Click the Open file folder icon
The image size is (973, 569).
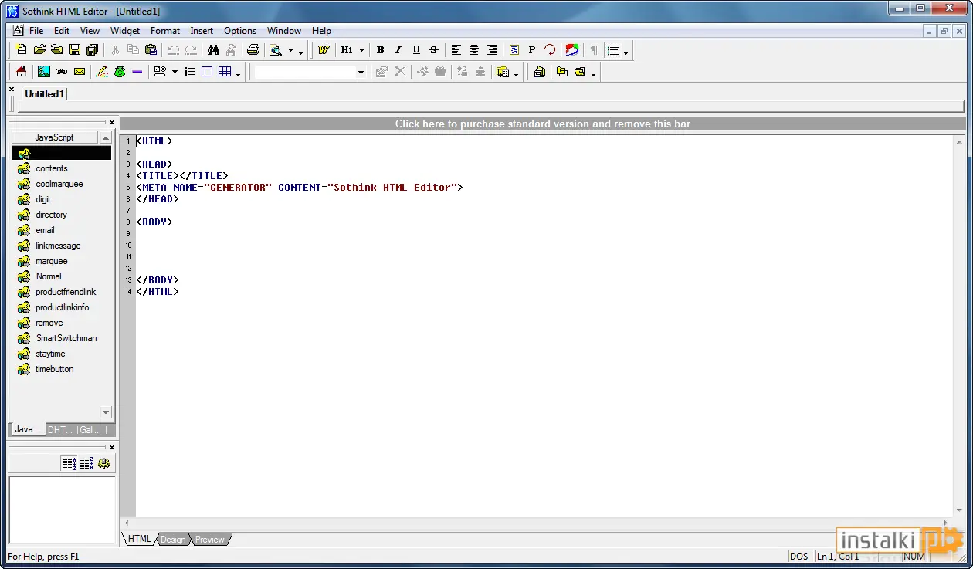pos(39,50)
